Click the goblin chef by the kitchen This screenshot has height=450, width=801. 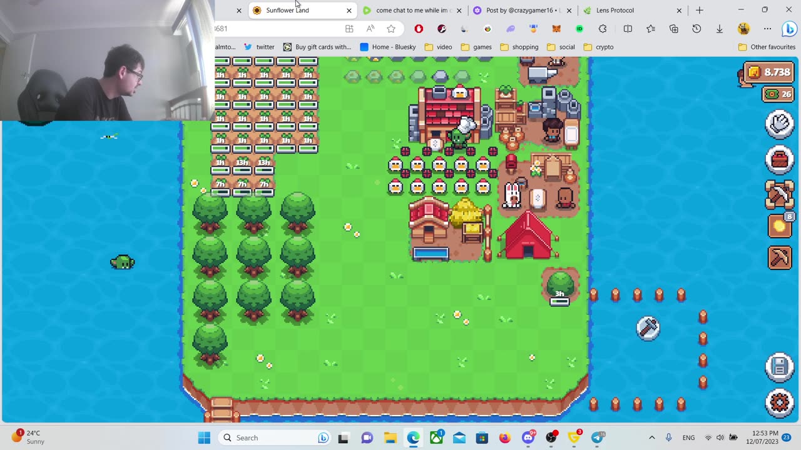tap(461, 132)
